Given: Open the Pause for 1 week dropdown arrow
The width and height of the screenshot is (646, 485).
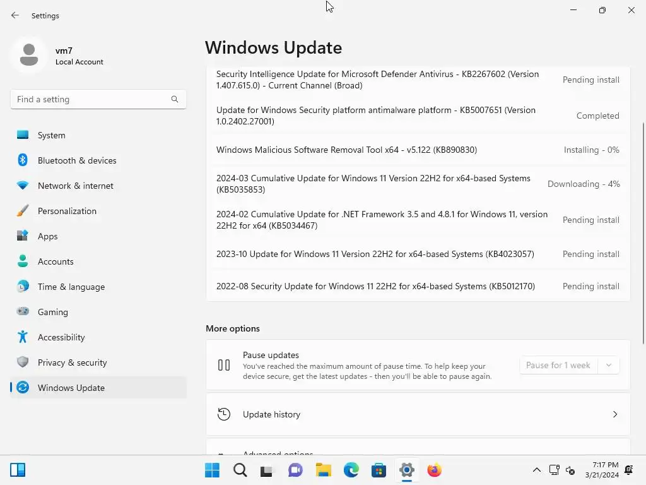Looking at the screenshot, I should pyautogui.click(x=609, y=365).
